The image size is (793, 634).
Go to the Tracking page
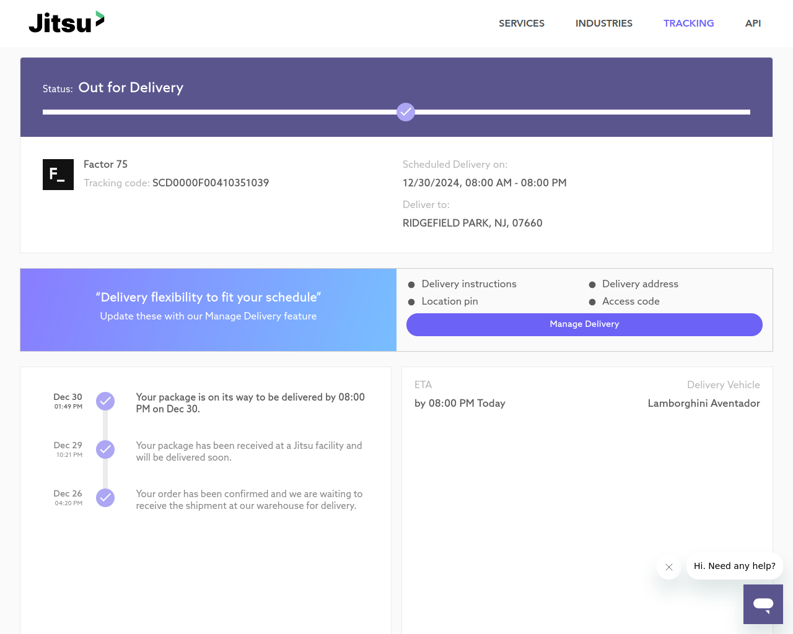[x=688, y=24]
